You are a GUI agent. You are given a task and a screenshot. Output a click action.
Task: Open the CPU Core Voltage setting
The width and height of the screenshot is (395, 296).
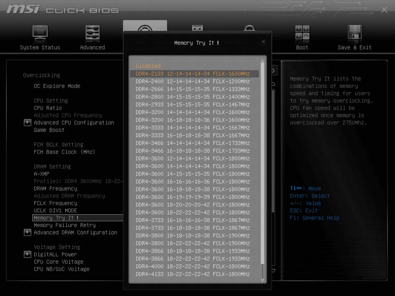[x=58, y=262]
